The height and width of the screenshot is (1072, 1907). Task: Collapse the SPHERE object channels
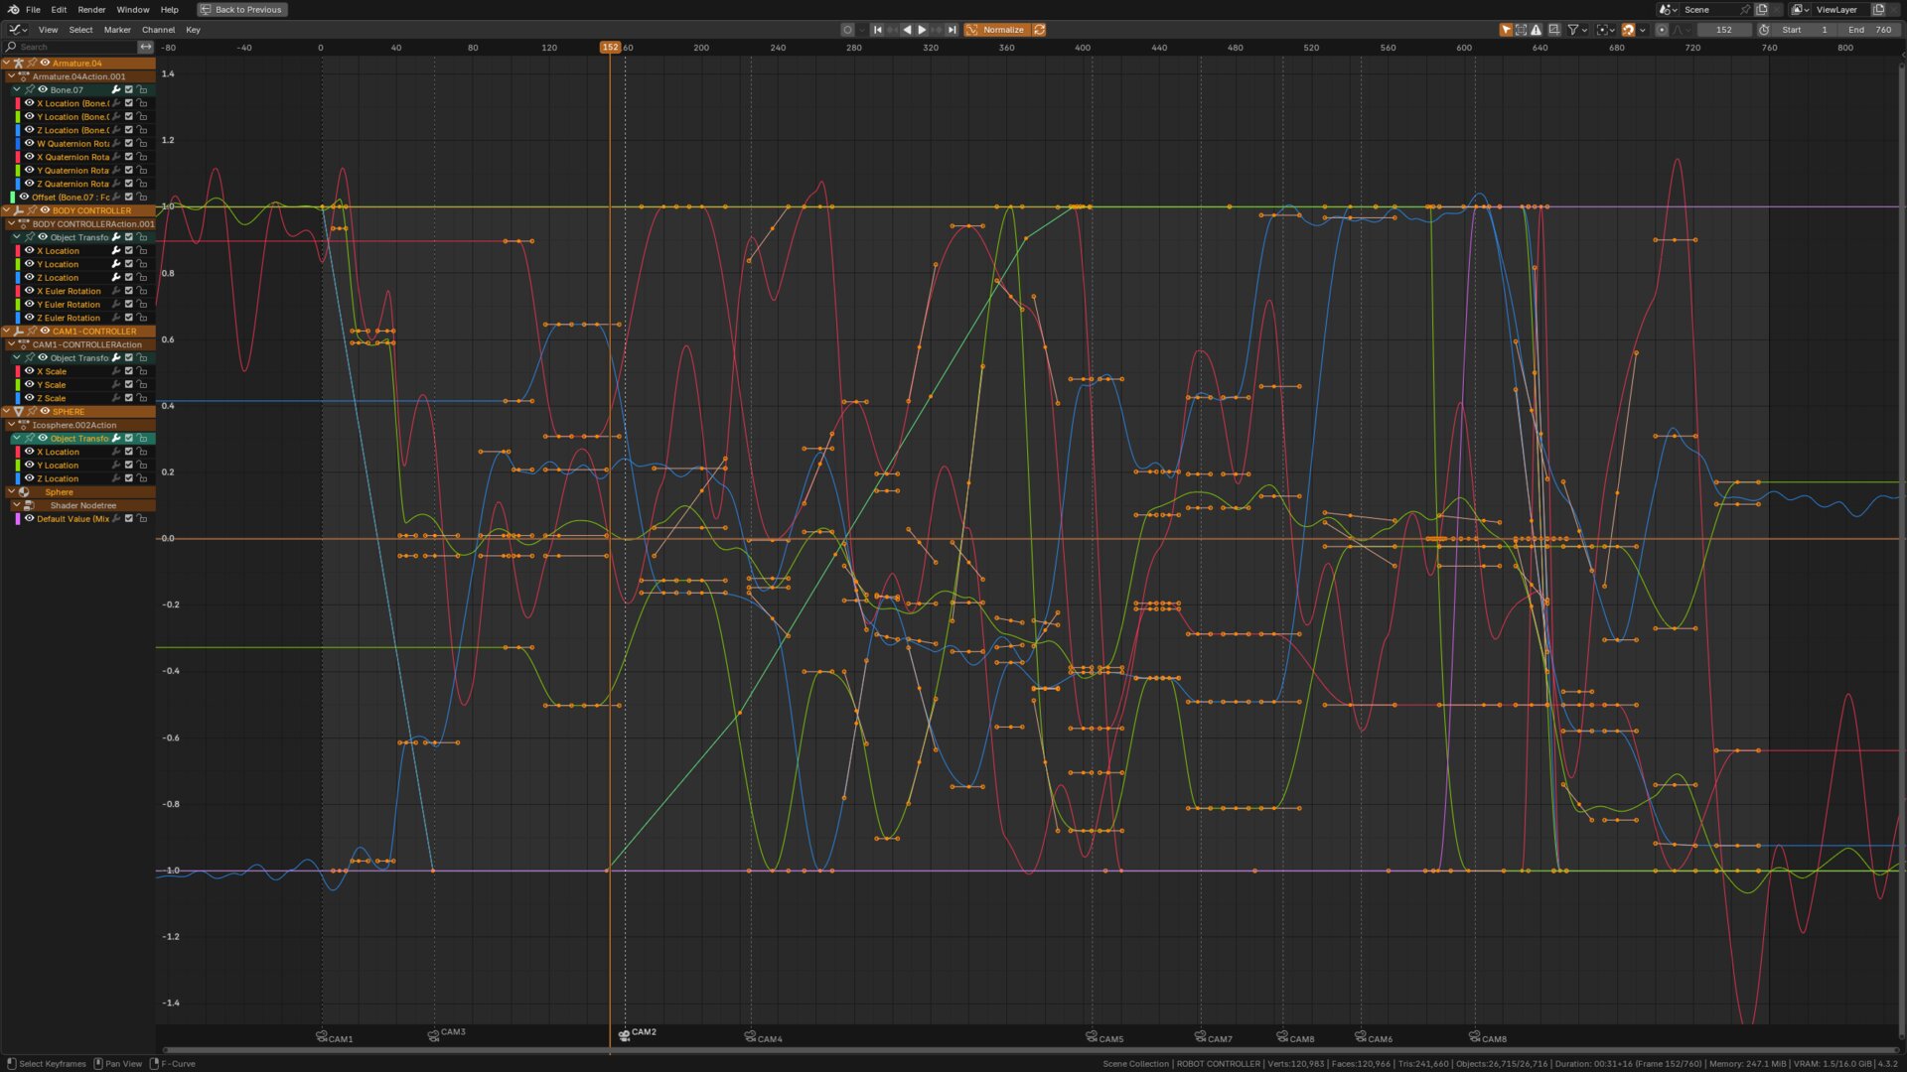pos(7,411)
